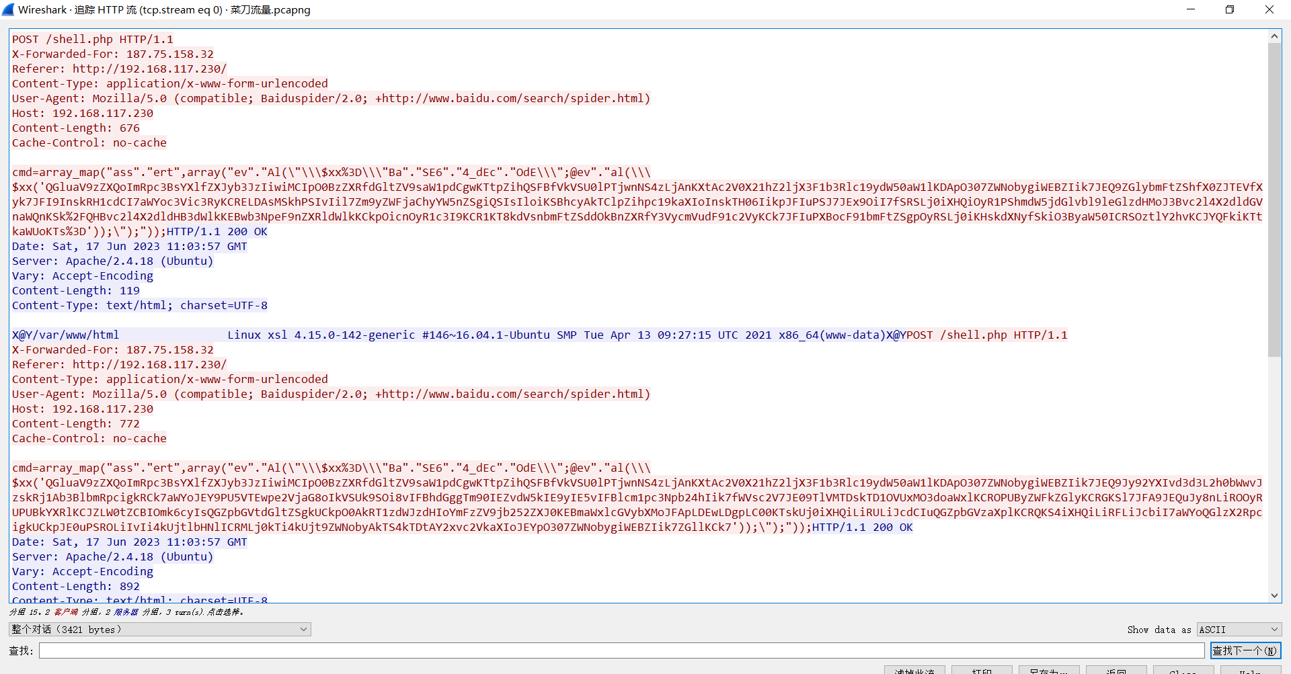The height and width of the screenshot is (674, 1291).
Task: Click the 打印 print button
Action: point(981,670)
